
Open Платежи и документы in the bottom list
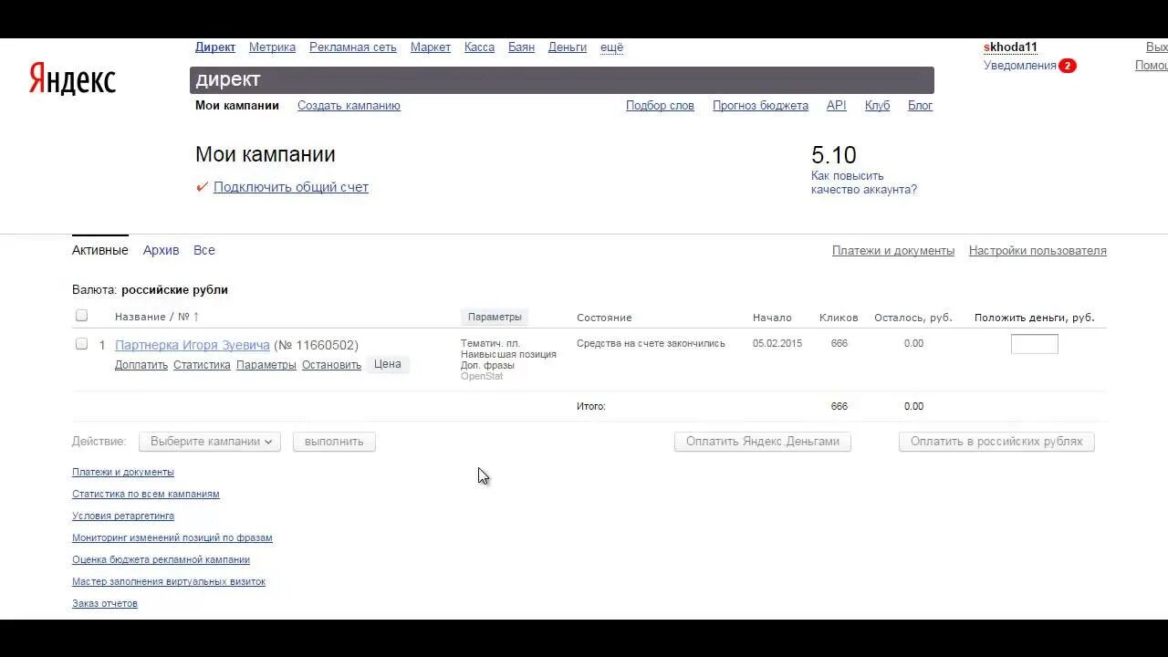pos(123,473)
